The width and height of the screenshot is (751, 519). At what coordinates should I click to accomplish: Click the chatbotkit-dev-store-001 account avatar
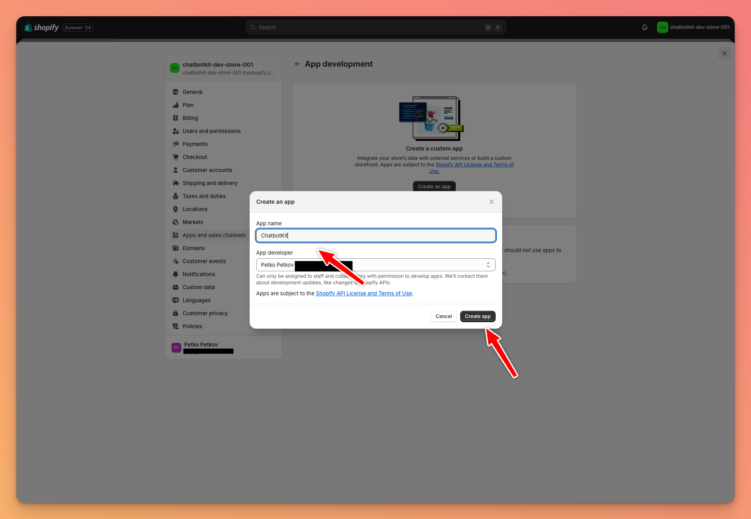coord(663,27)
